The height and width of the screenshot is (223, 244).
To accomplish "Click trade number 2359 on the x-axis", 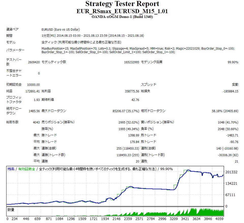I will click(x=128, y=219).
